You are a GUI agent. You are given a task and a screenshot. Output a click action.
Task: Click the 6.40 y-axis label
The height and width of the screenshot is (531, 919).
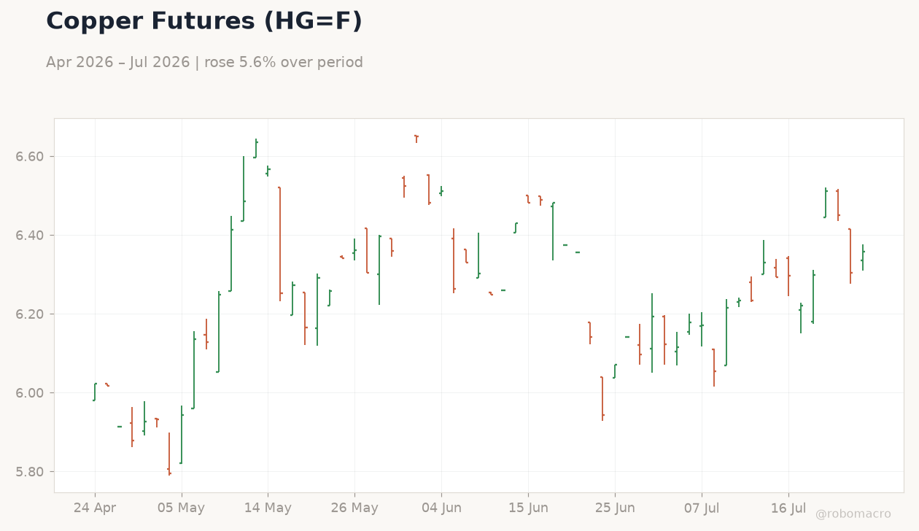pos(30,236)
